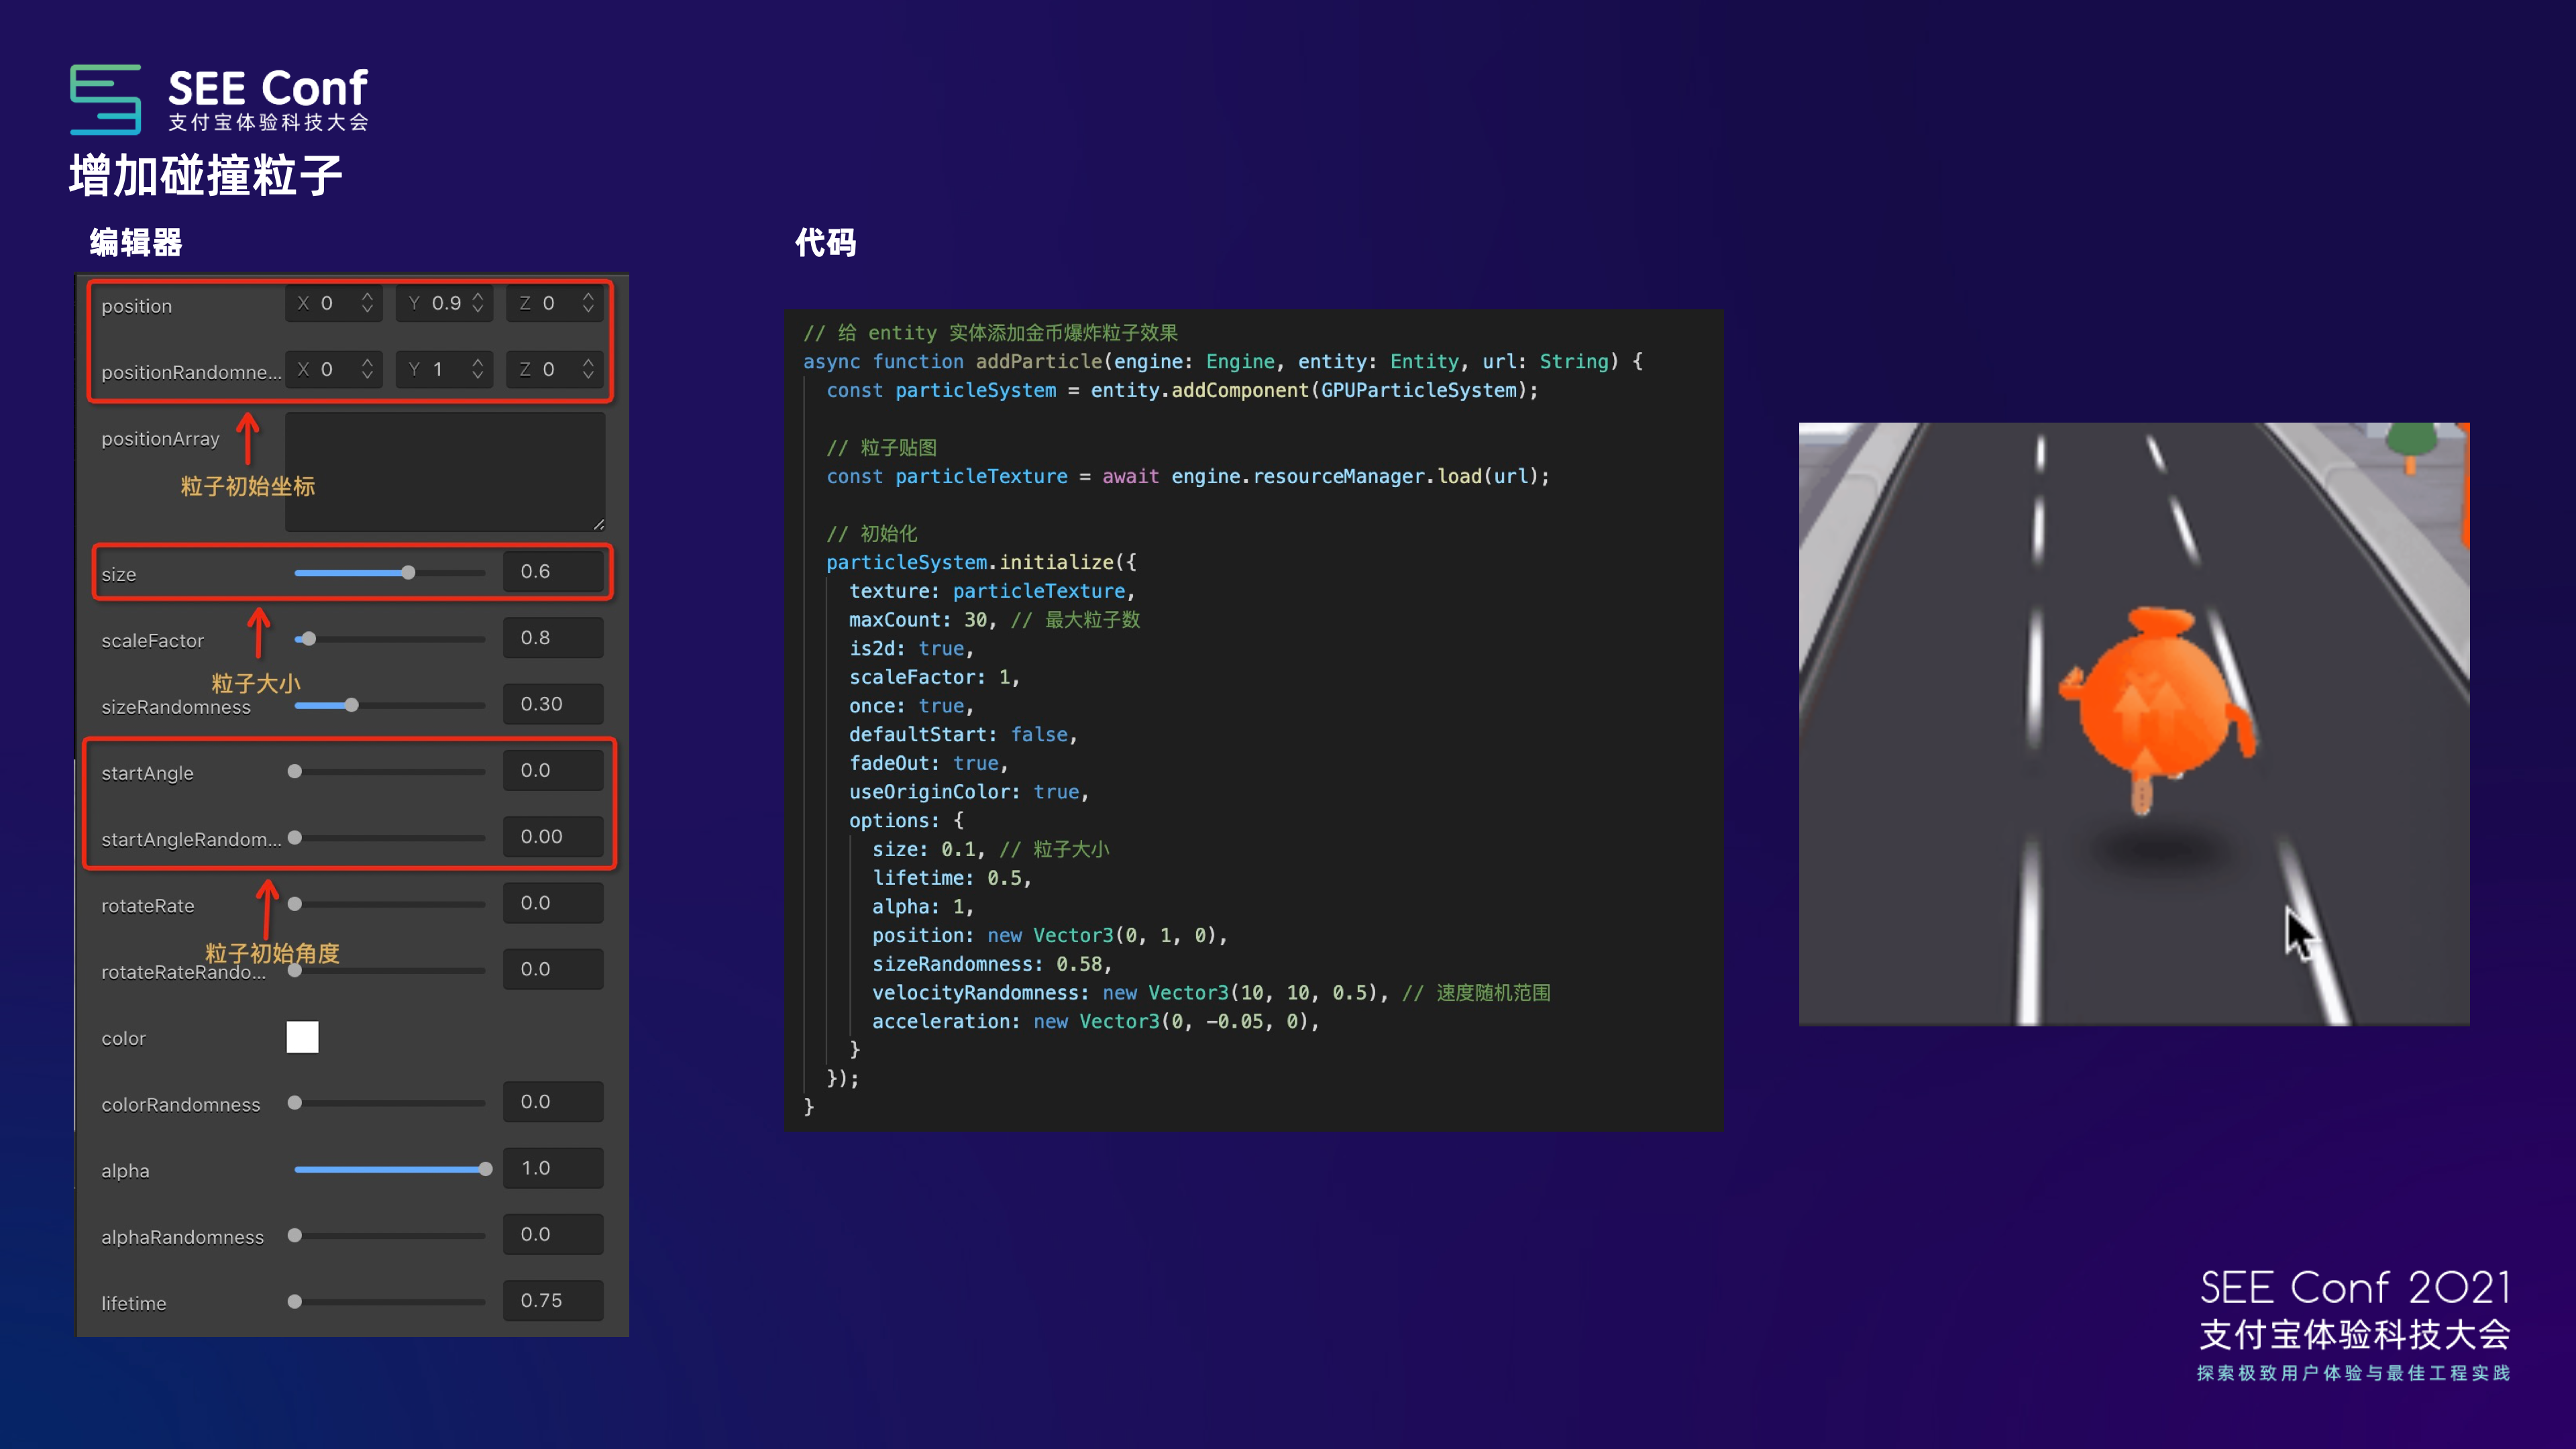Click the colorRandomness slider handle
Screen dimensions: 2576x1449
click(x=295, y=1103)
